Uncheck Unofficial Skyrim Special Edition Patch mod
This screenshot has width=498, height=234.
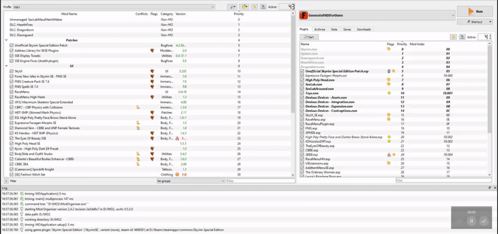pos(12,45)
